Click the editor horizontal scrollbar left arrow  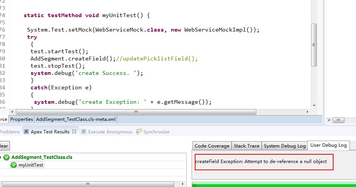[x=12, y=112]
